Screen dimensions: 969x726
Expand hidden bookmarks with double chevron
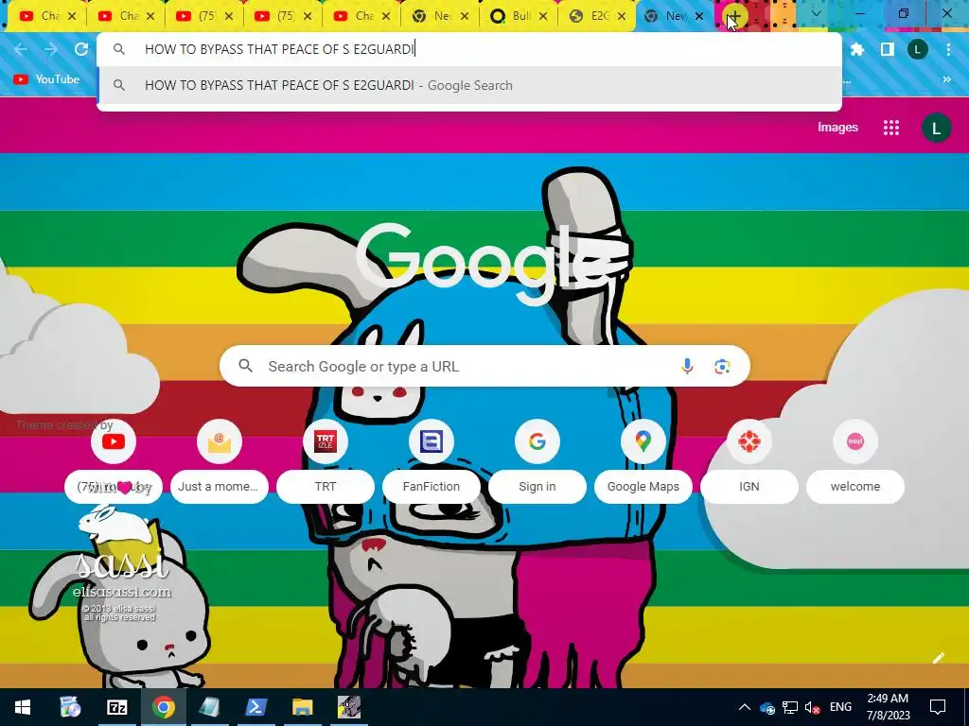[946, 79]
